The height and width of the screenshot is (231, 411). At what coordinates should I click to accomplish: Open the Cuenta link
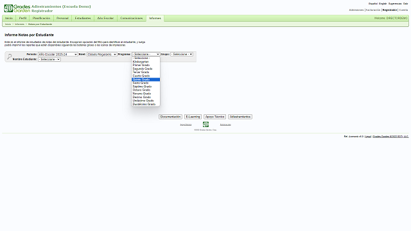[403, 10]
